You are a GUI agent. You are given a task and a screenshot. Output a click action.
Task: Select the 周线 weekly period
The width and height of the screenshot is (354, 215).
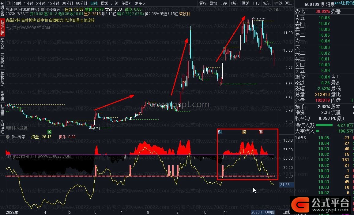[x=104, y=3]
